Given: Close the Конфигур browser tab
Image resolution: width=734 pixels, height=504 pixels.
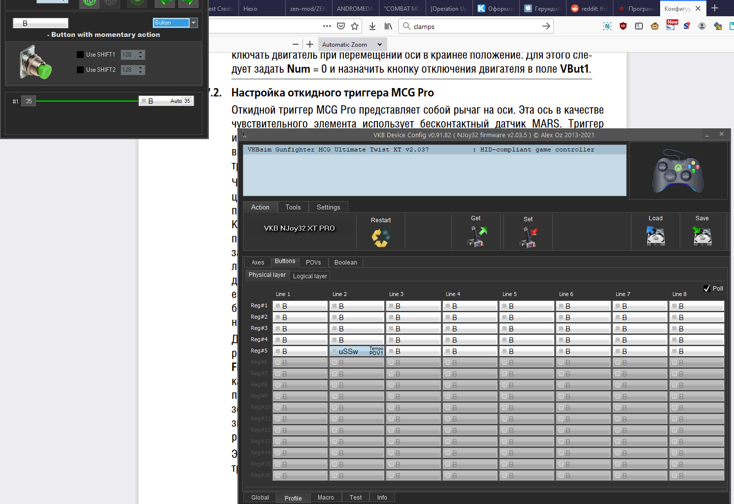Looking at the screenshot, I should pyautogui.click(x=698, y=8).
